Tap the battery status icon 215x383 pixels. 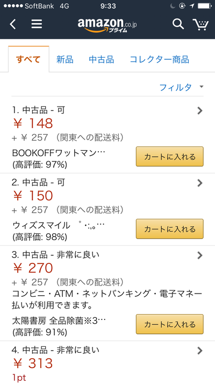(x=205, y=6)
